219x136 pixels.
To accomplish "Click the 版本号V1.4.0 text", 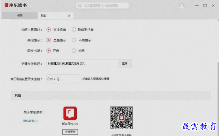I will click(70, 124).
